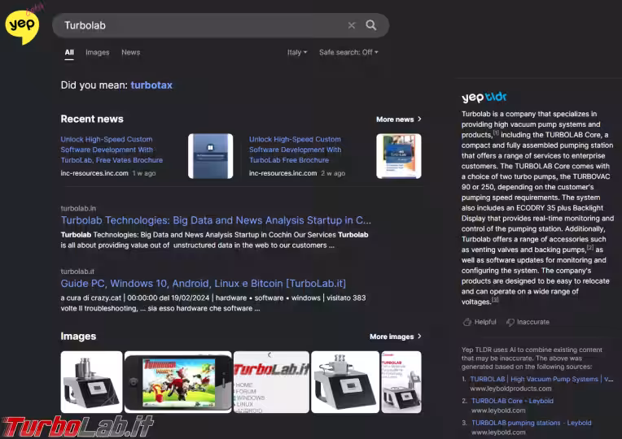
Task: Switch to the Images tab
Action: click(x=97, y=52)
